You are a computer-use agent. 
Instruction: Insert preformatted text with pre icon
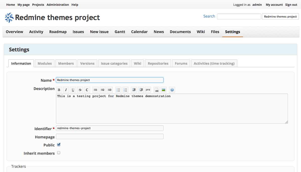[148, 90]
